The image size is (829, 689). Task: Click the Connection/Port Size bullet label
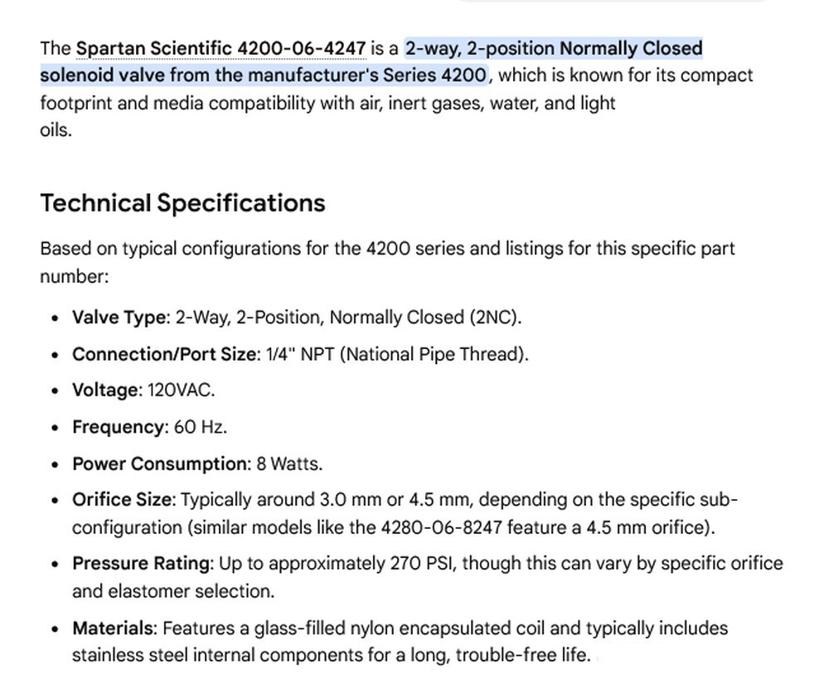[x=164, y=354]
